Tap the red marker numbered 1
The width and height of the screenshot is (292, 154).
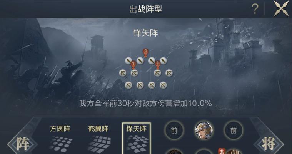pos(133,65)
